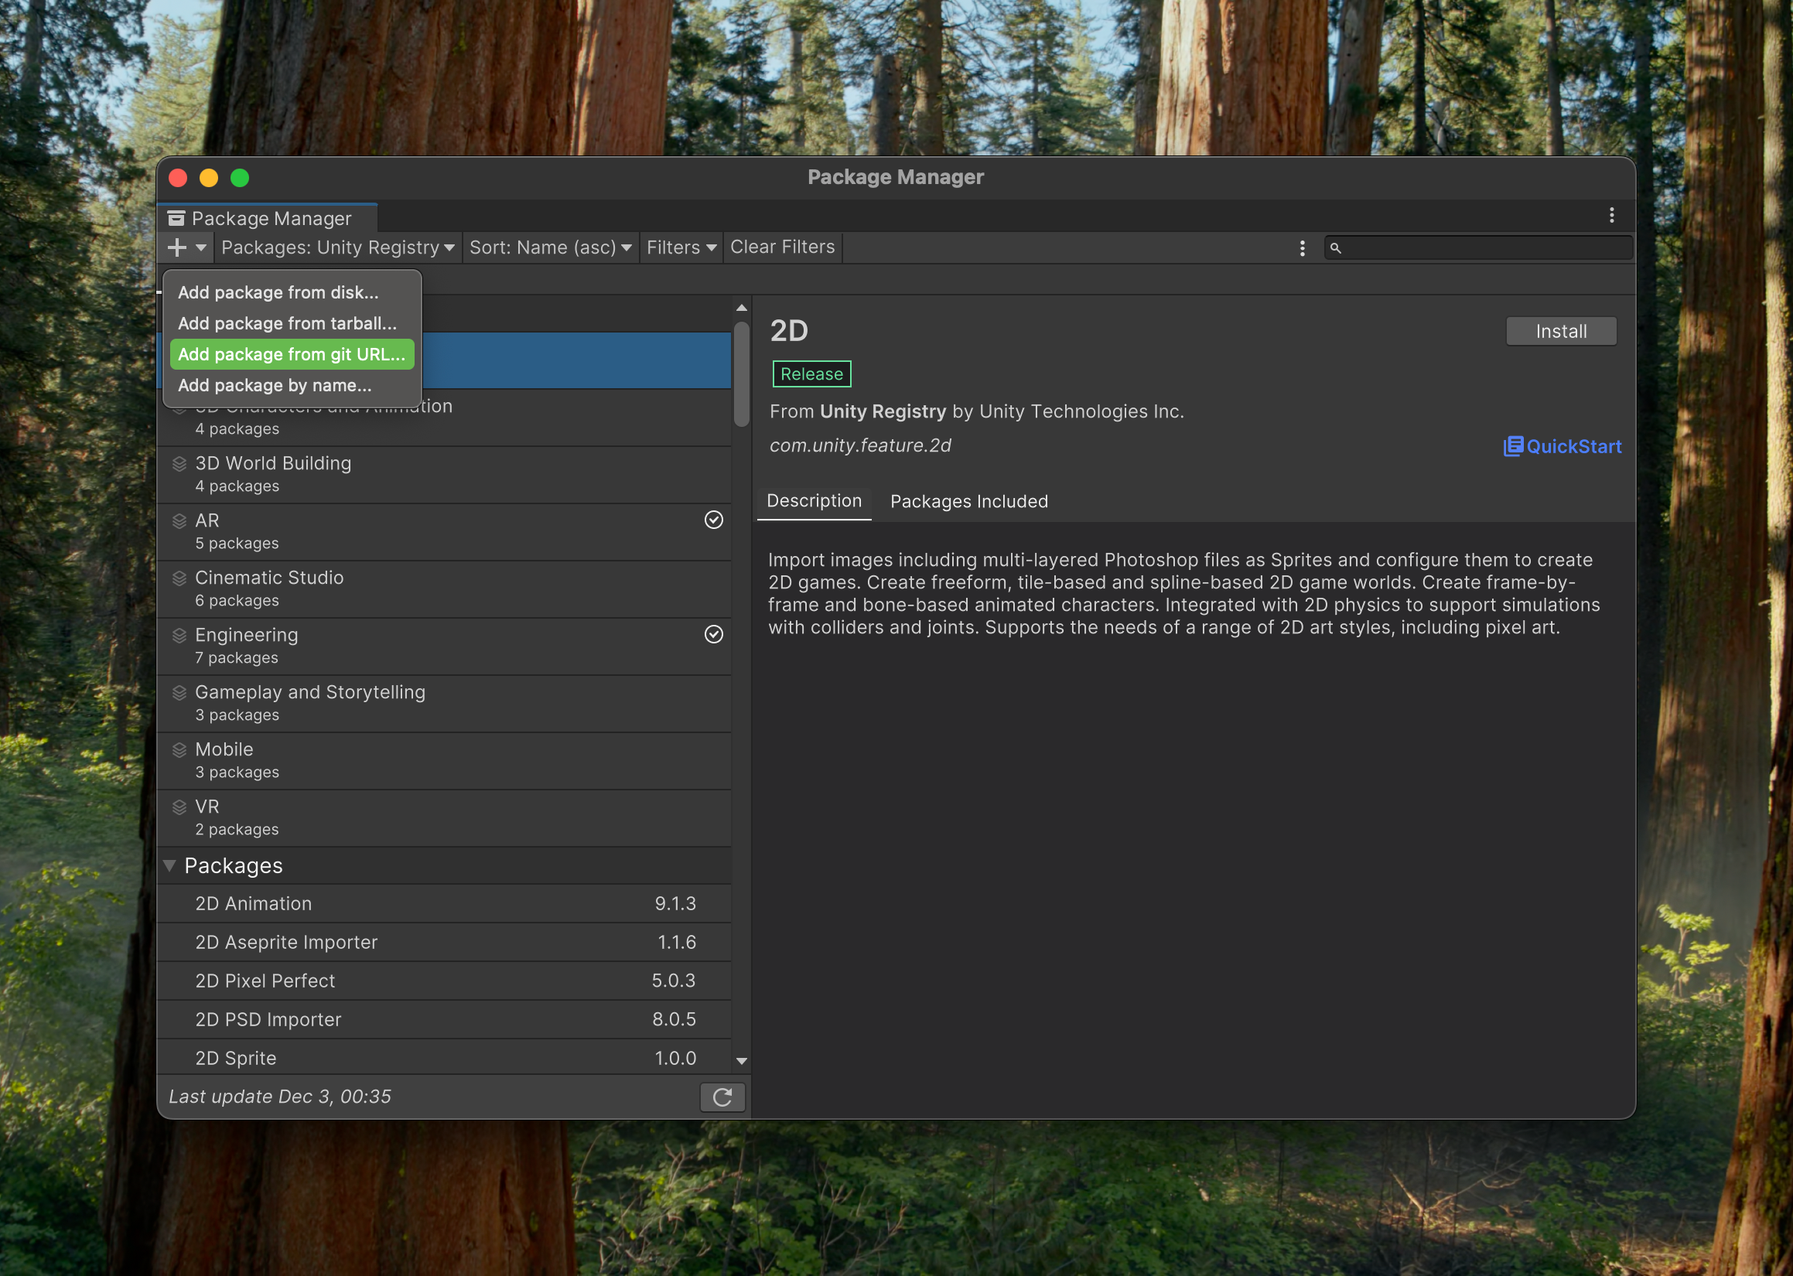Open the window's three-dot options menu
The height and width of the screenshot is (1276, 1793).
tap(1610, 215)
